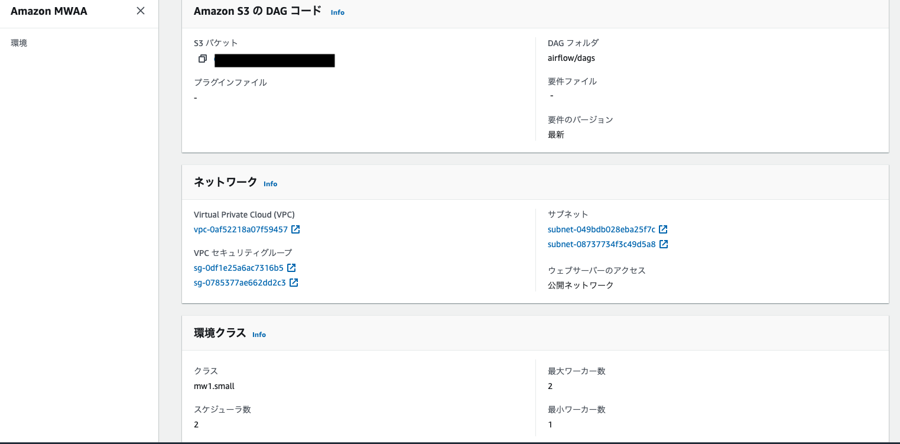Click the S3 バケット label
Screen dimensions: 900x444
tap(216, 43)
